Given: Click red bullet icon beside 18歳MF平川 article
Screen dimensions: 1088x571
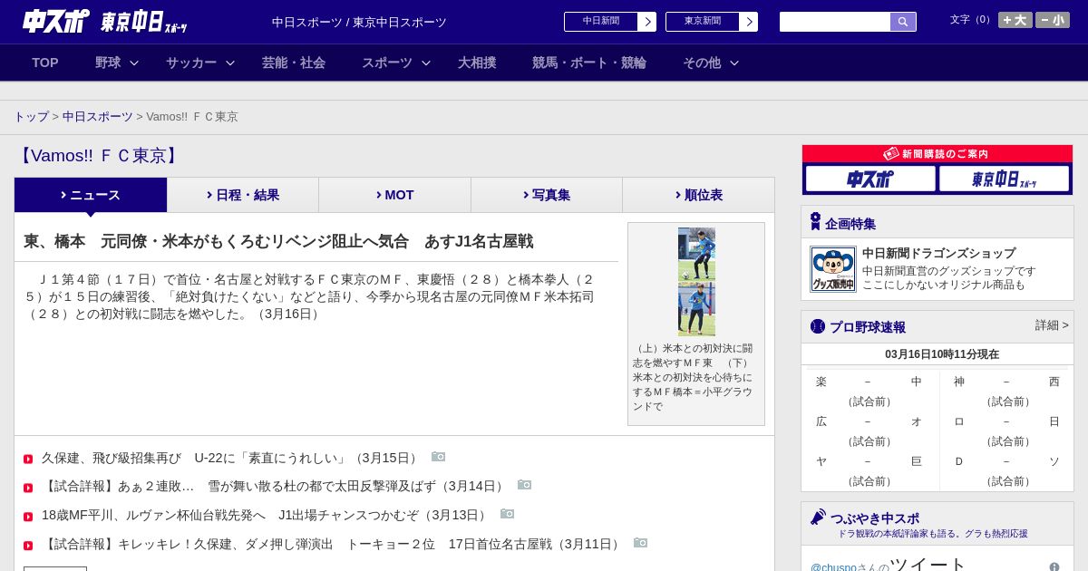Looking at the screenshot, I should point(28,517).
